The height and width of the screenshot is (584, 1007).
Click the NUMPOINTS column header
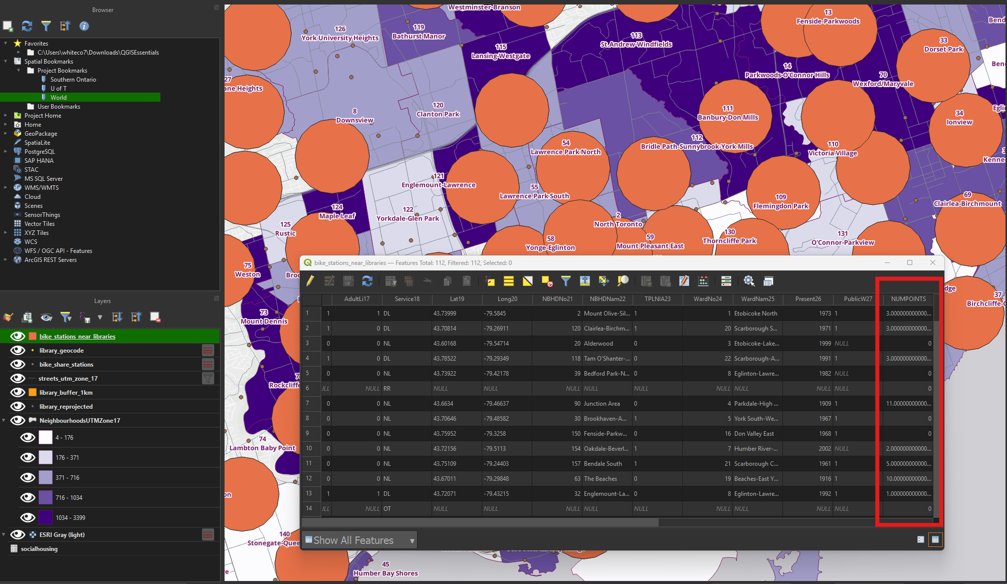[908, 299]
